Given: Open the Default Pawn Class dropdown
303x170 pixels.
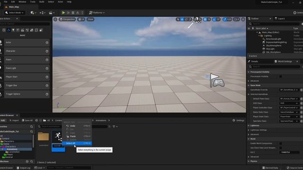Looking at the screenshot, I should (x=289, y=99).
